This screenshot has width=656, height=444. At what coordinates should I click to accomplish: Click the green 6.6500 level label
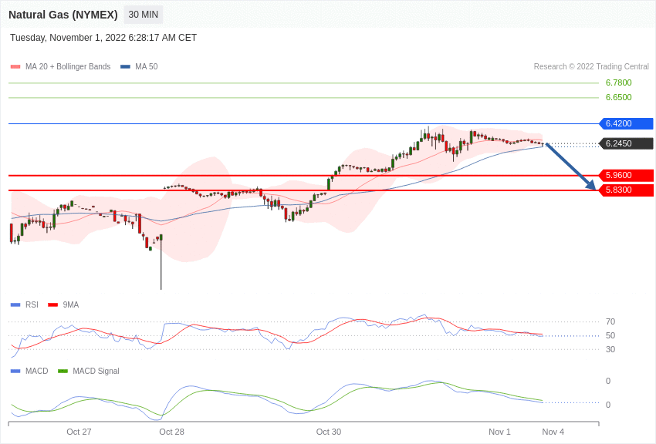coord(618,97)
